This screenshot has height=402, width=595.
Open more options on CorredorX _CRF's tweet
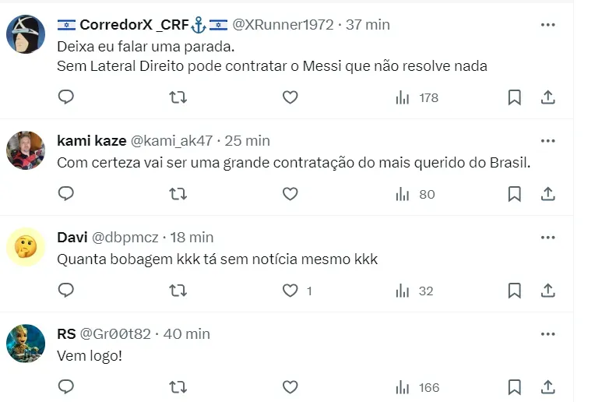[x=547, y=25]
